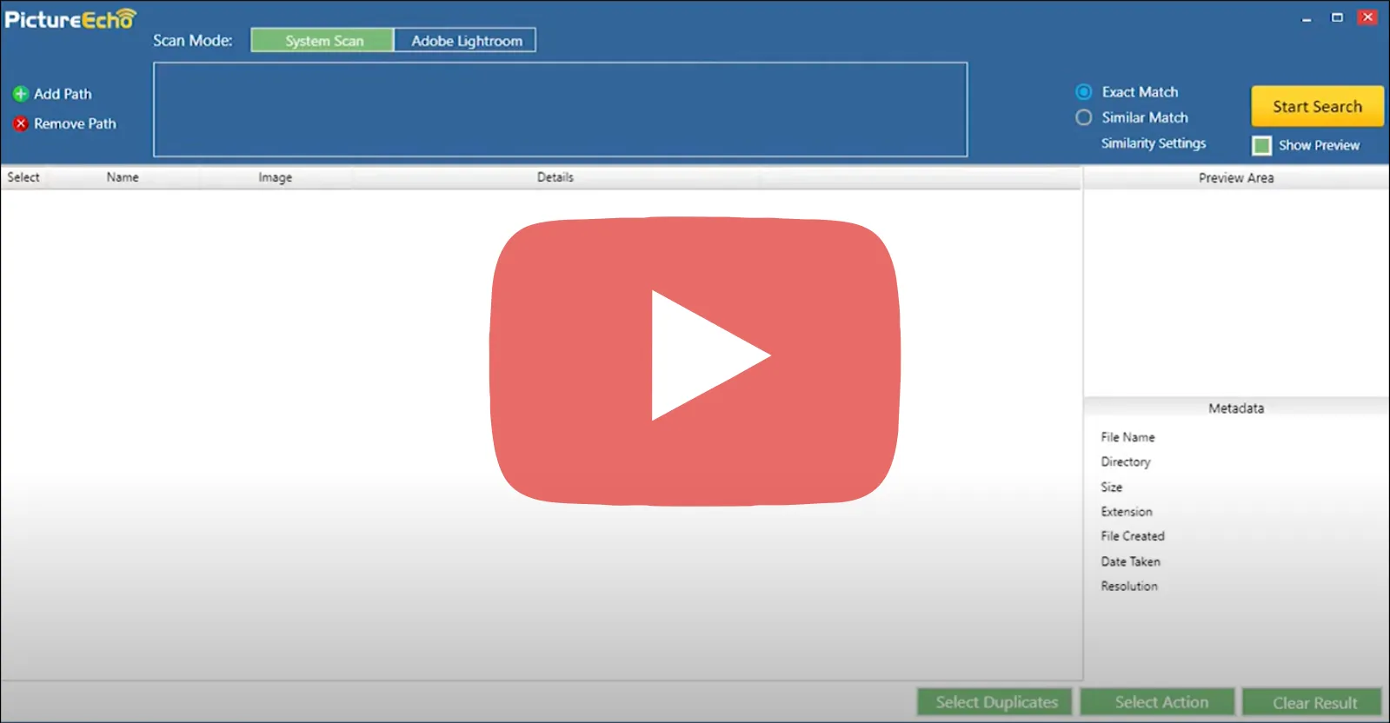Click the Remove Path label

click(x=75, y=124)
